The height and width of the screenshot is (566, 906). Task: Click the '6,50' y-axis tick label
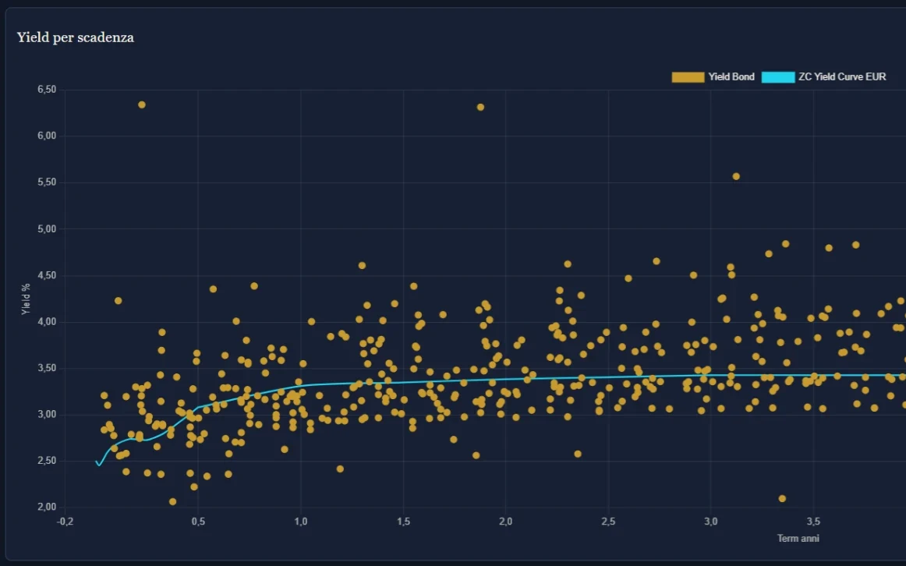point(47,90)
